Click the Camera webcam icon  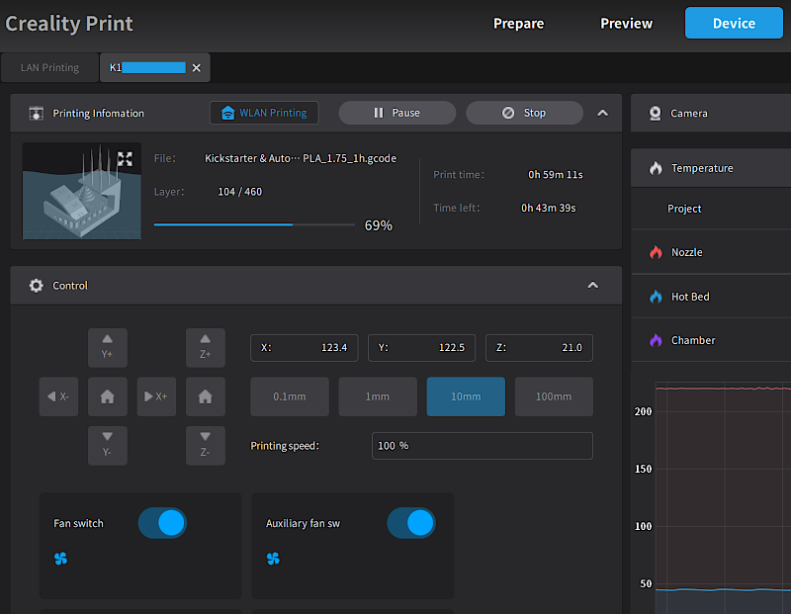[x=655, y=113]
